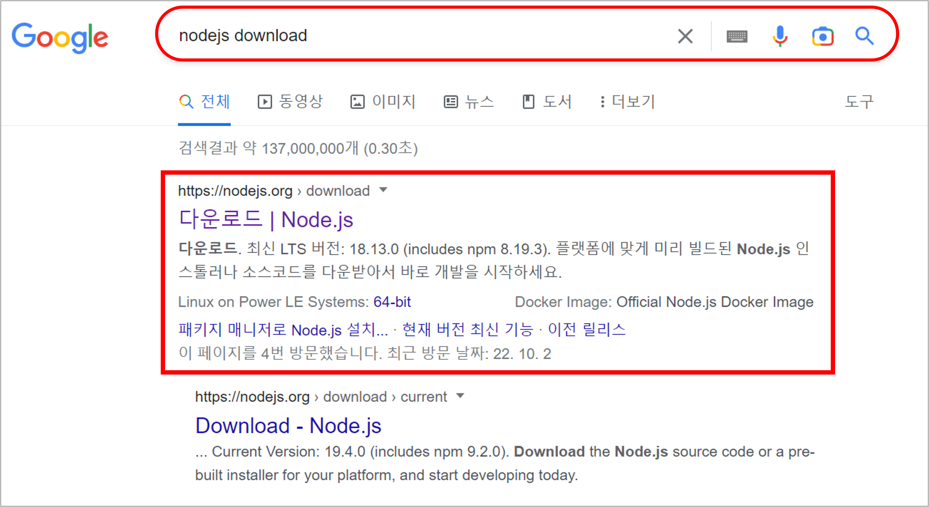Clear the search query with X
The width and height of the screenshot is (929, 507).
tap(685, 36)
